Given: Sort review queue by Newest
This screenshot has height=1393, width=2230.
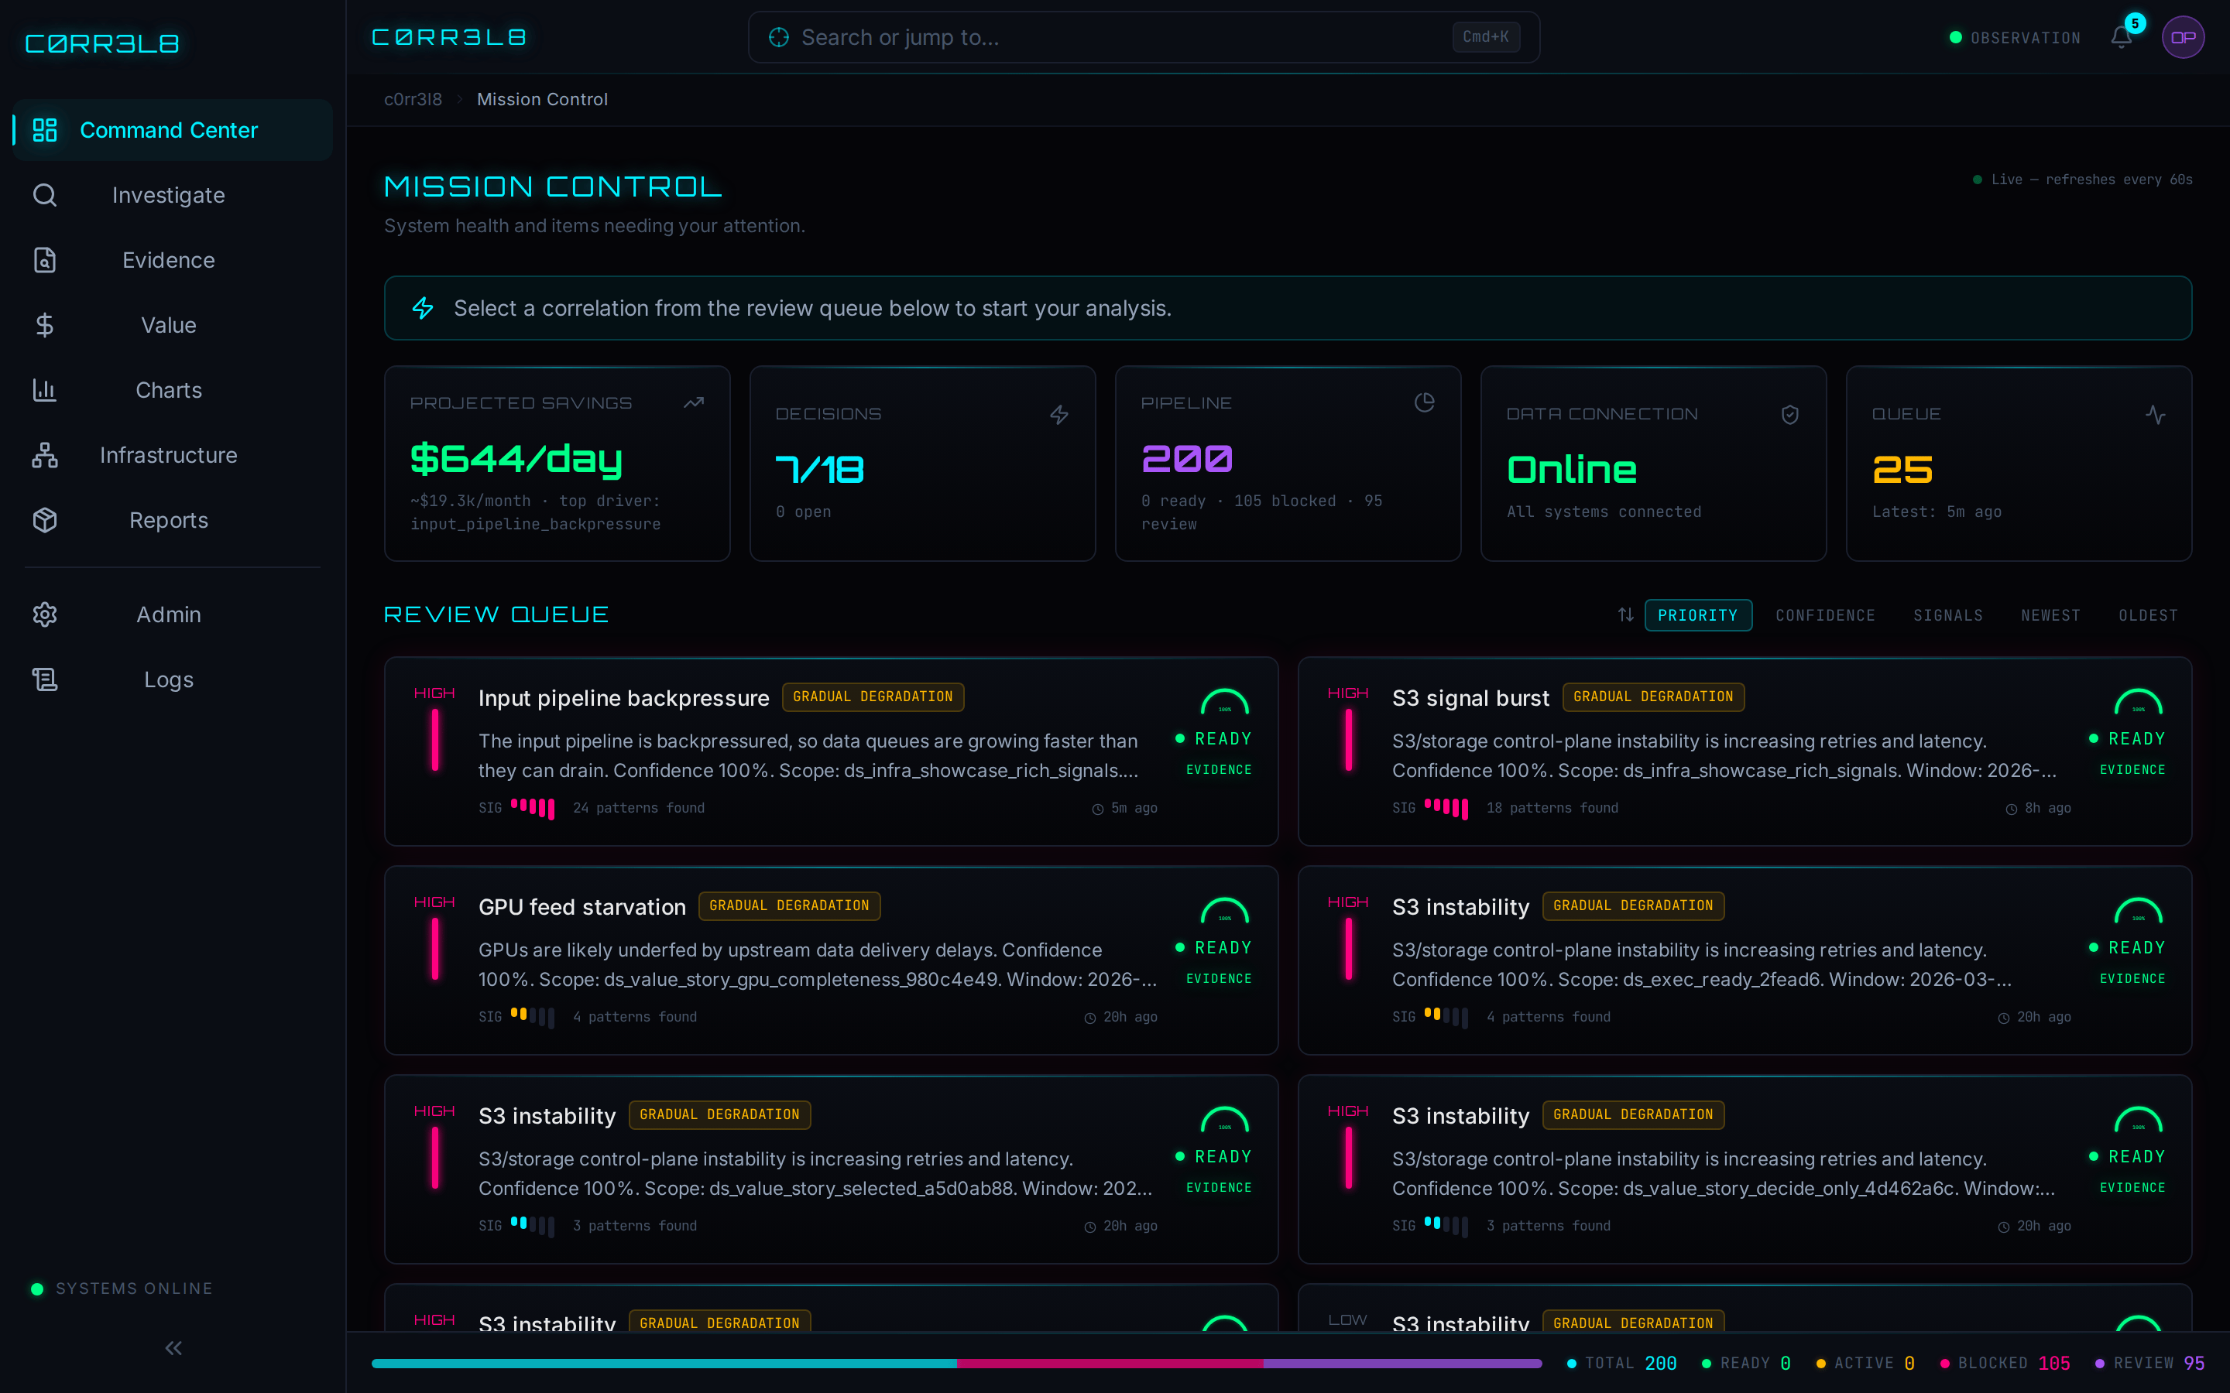Looking at the screenshot, I should 2050,615.
